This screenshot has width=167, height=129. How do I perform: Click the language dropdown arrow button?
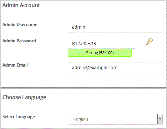pyautogui.click(x=160, y=119)
